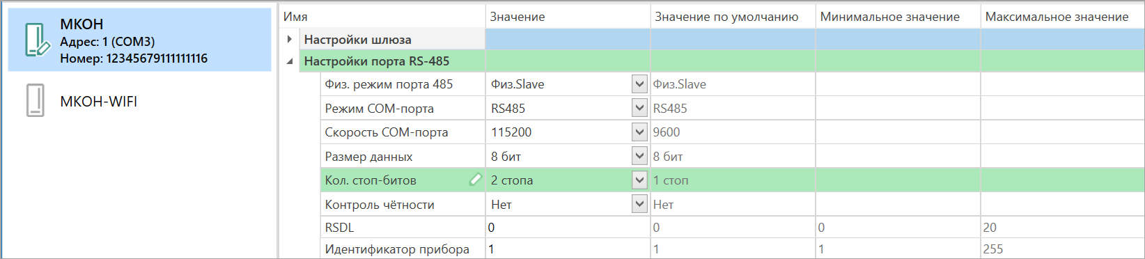Screen dimensions: 1145x259
Task: Expand the Настройки шлюза group
Action: [x=290, y=39]
